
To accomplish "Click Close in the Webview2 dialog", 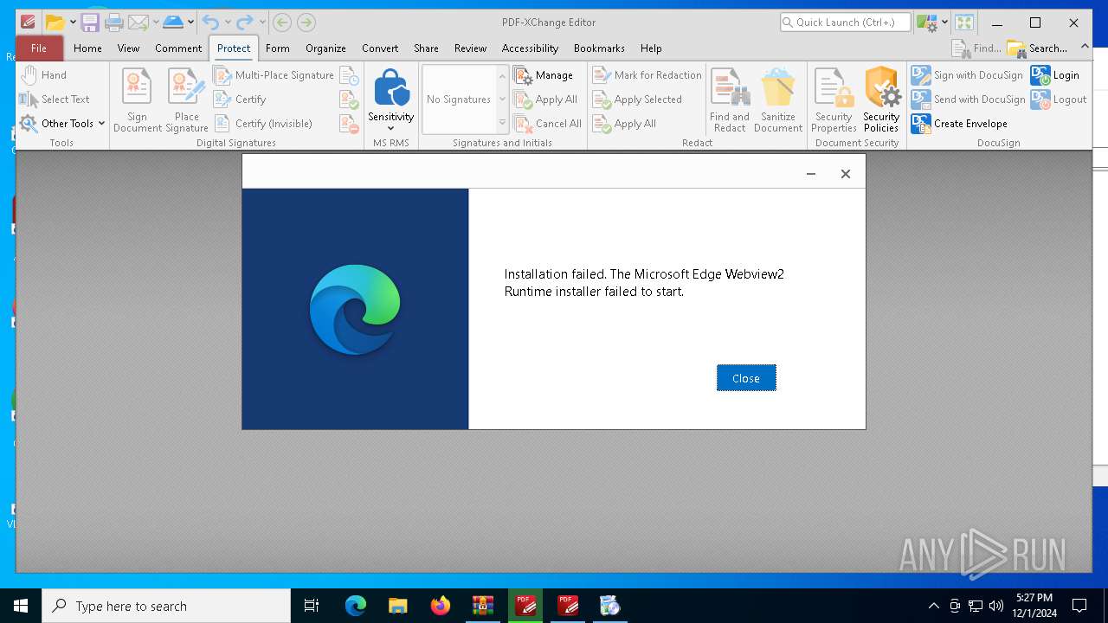I will coord(746,378).
